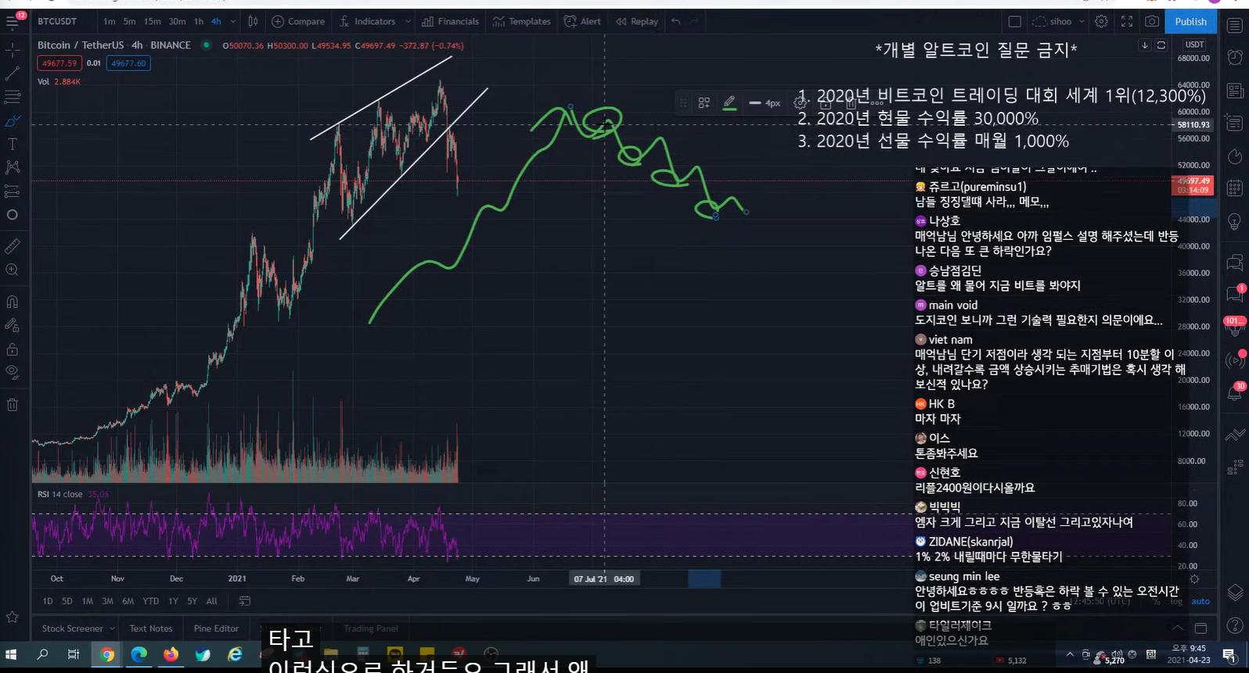Select the trend line drawing tool
1249x673 pixels.
pyautogui.click(x=13, y=74)
